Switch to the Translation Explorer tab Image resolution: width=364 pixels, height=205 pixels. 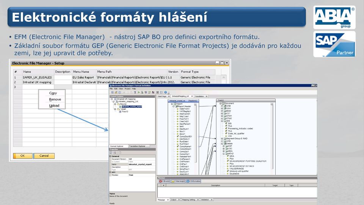point(139,146)
